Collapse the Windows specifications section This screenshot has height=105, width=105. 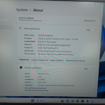[93, 69]
